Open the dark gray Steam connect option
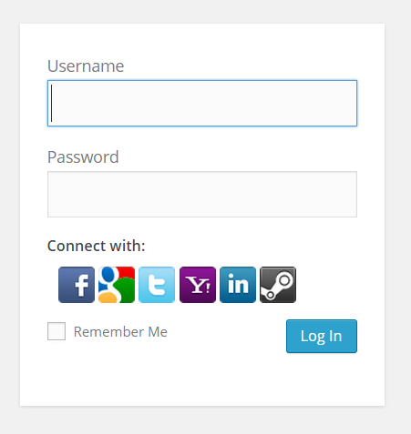411x434 pixels. pos(278,285)
